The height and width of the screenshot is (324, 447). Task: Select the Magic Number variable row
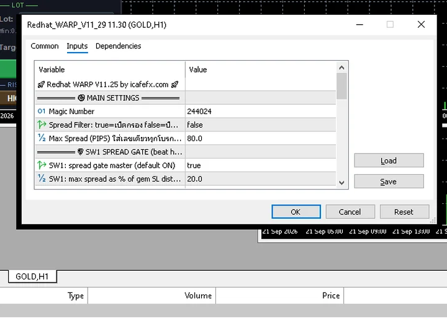(186, 112)
